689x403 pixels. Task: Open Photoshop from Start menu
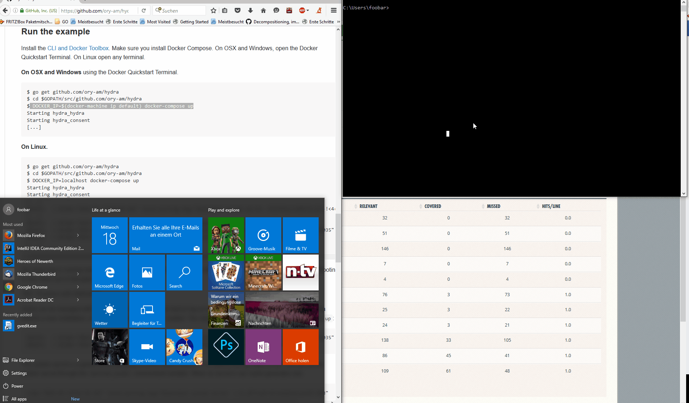click(x=225, y=346)
